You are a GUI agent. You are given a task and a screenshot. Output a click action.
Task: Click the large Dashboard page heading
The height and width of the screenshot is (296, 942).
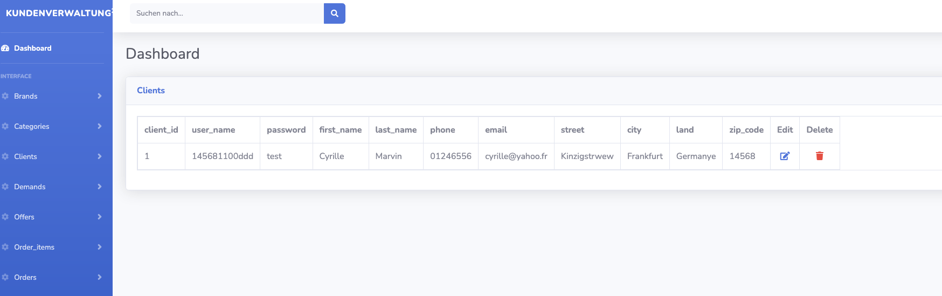(163, 54)
